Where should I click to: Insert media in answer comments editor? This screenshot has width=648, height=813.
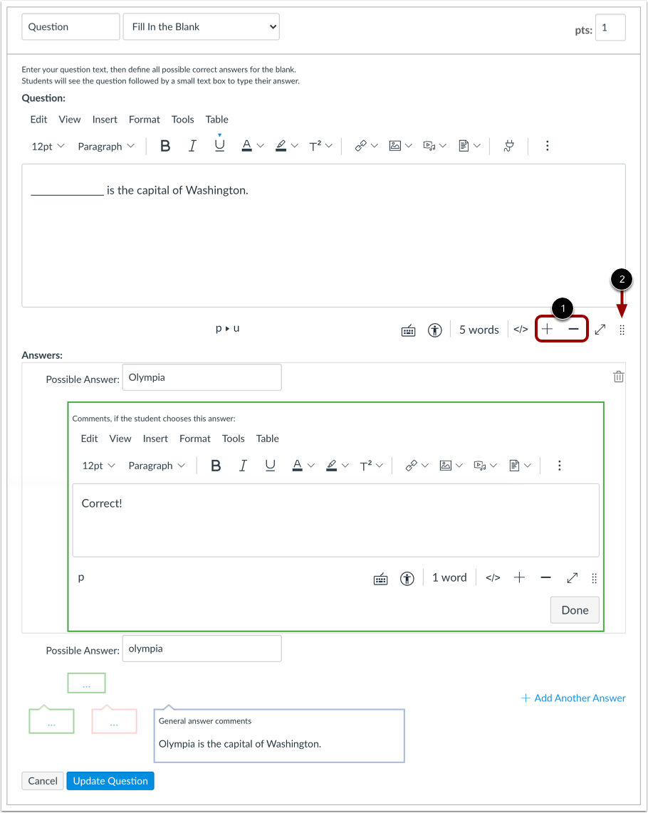coord(480,466)
